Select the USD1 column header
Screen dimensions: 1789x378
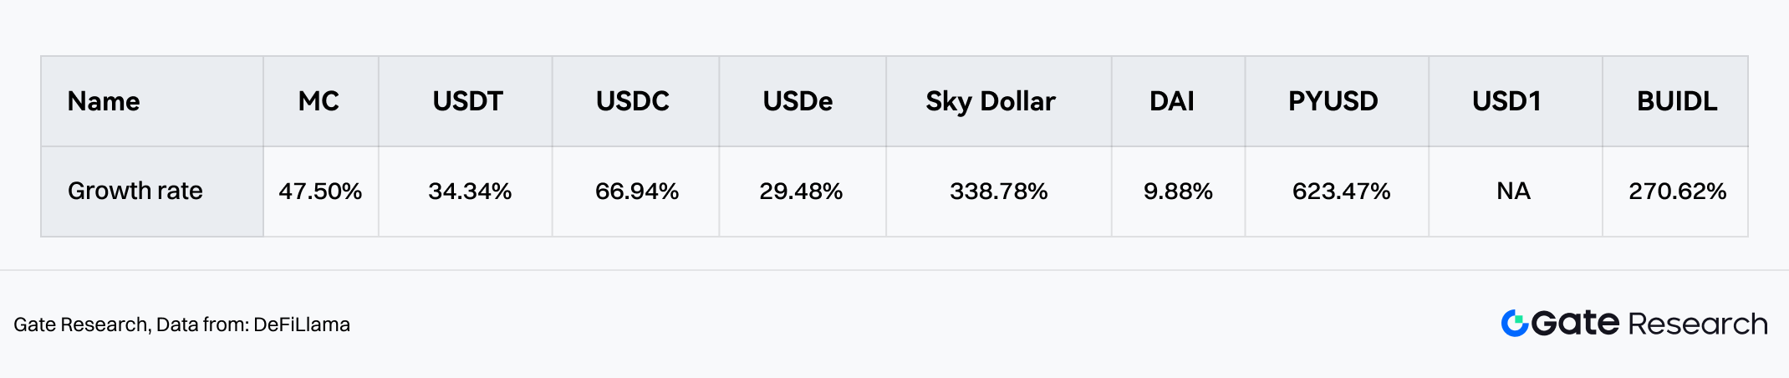pyautogui.click(x=1506, y=101)
